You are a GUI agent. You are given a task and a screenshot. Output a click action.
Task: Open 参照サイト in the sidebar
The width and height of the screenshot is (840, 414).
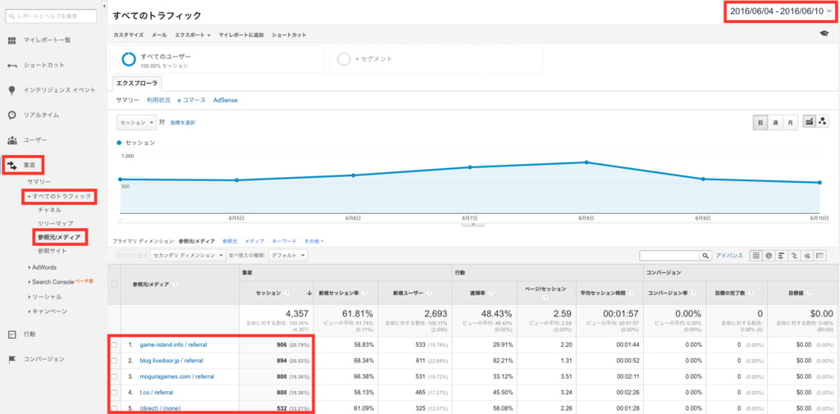click(52, 251)
